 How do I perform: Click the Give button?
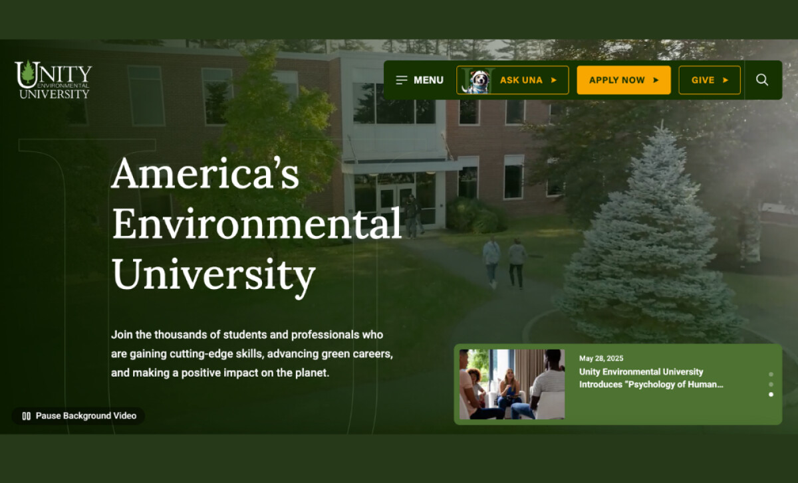[710, 80]
